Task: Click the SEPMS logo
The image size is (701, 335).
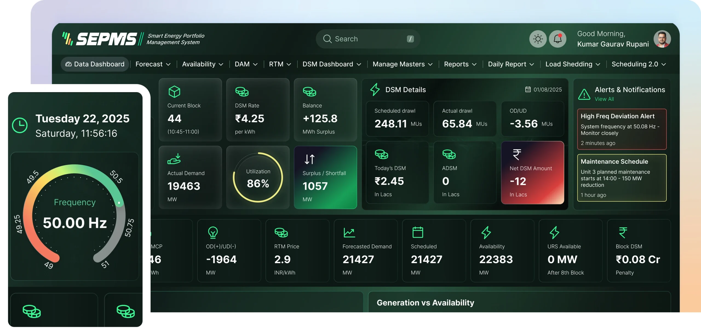Action: (x=133, y=39)
